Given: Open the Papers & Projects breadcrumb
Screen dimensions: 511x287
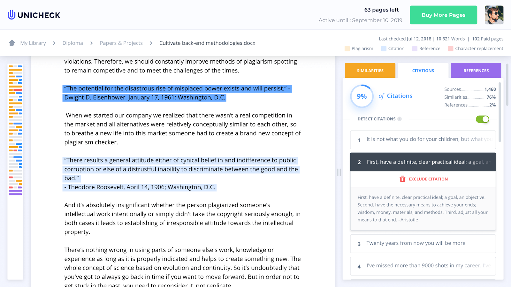Looking at the screenshot, I should [121, 43].
